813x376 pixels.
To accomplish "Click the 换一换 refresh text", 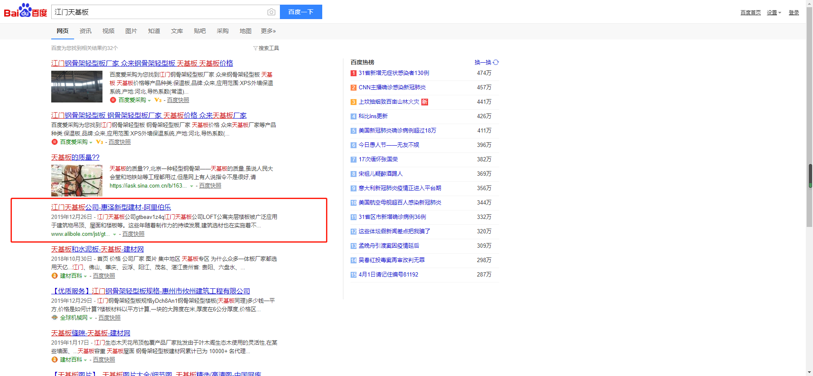I will (x=483, y=62).
